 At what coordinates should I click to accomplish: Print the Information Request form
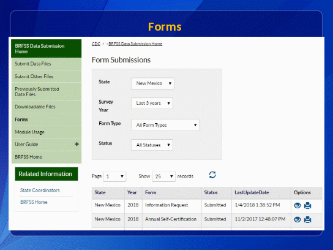307,205
